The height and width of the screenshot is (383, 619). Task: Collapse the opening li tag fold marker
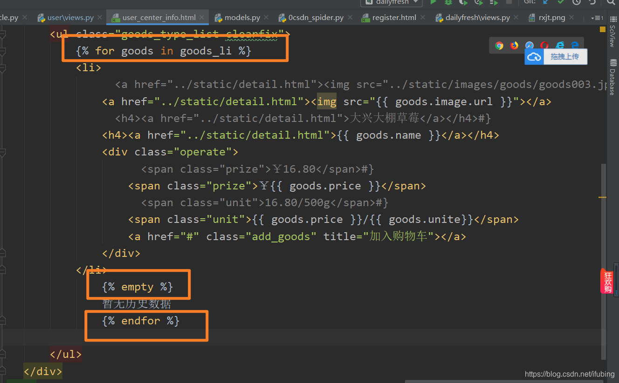coord(2,68)
